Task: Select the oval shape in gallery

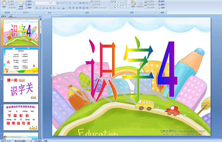Action: (126, 2)
